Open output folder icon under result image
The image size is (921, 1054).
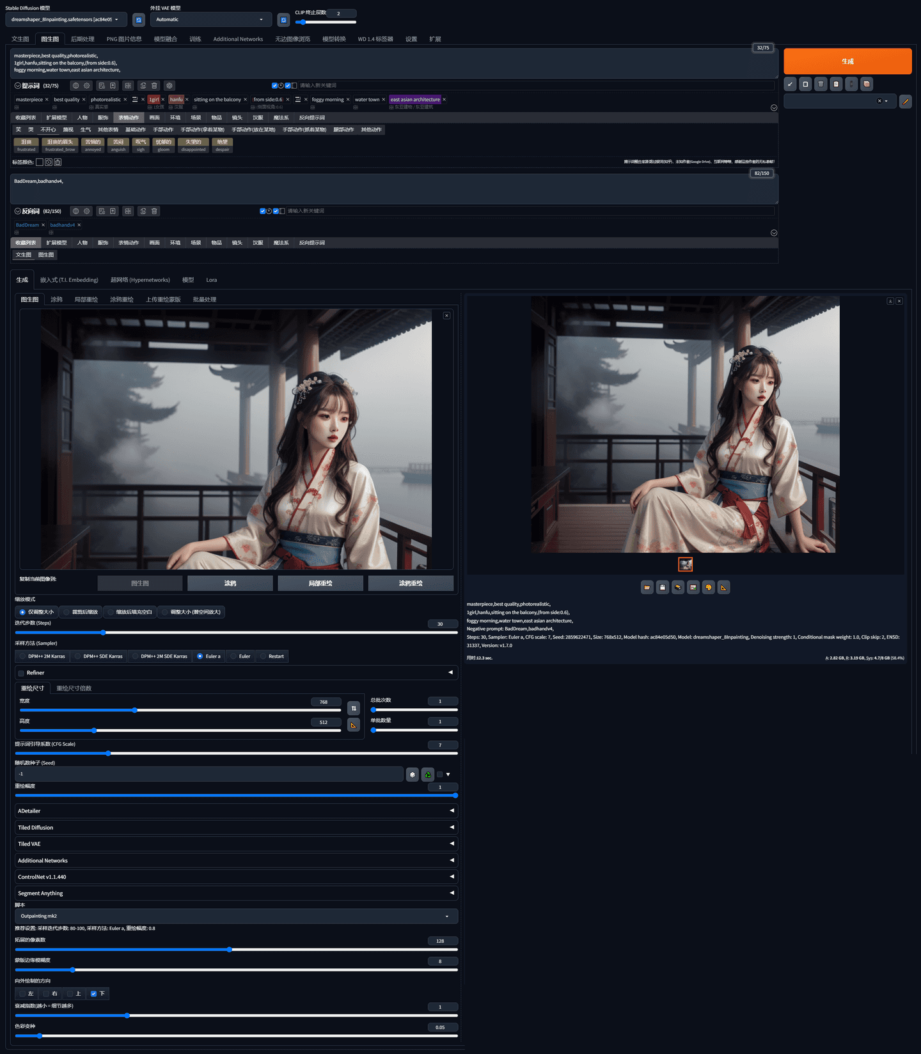click(x=647, y=587)
